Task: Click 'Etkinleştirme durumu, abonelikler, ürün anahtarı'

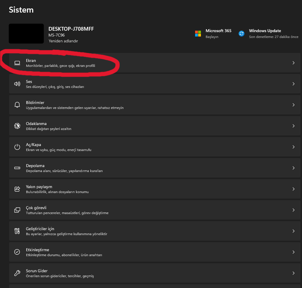Action: [64, 255]
